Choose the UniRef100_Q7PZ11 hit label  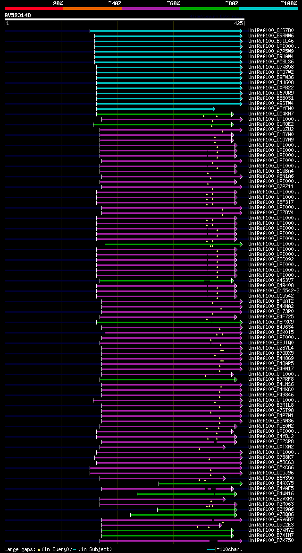click(271, 186)
